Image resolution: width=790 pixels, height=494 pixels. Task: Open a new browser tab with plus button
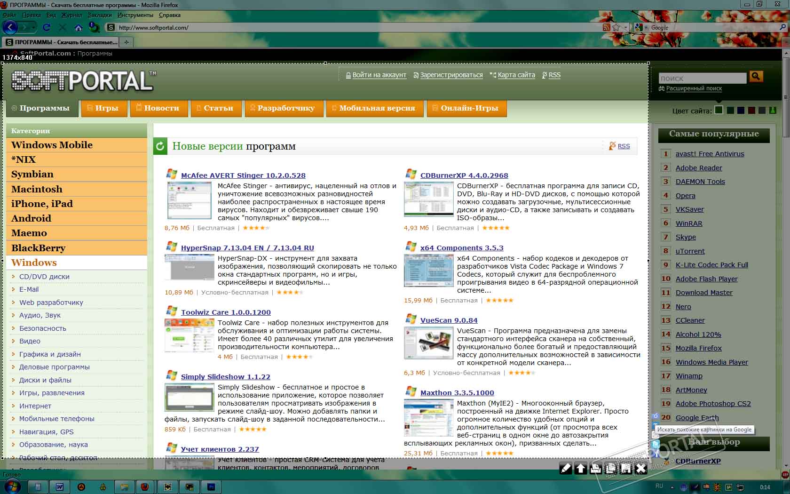[126, 42]
